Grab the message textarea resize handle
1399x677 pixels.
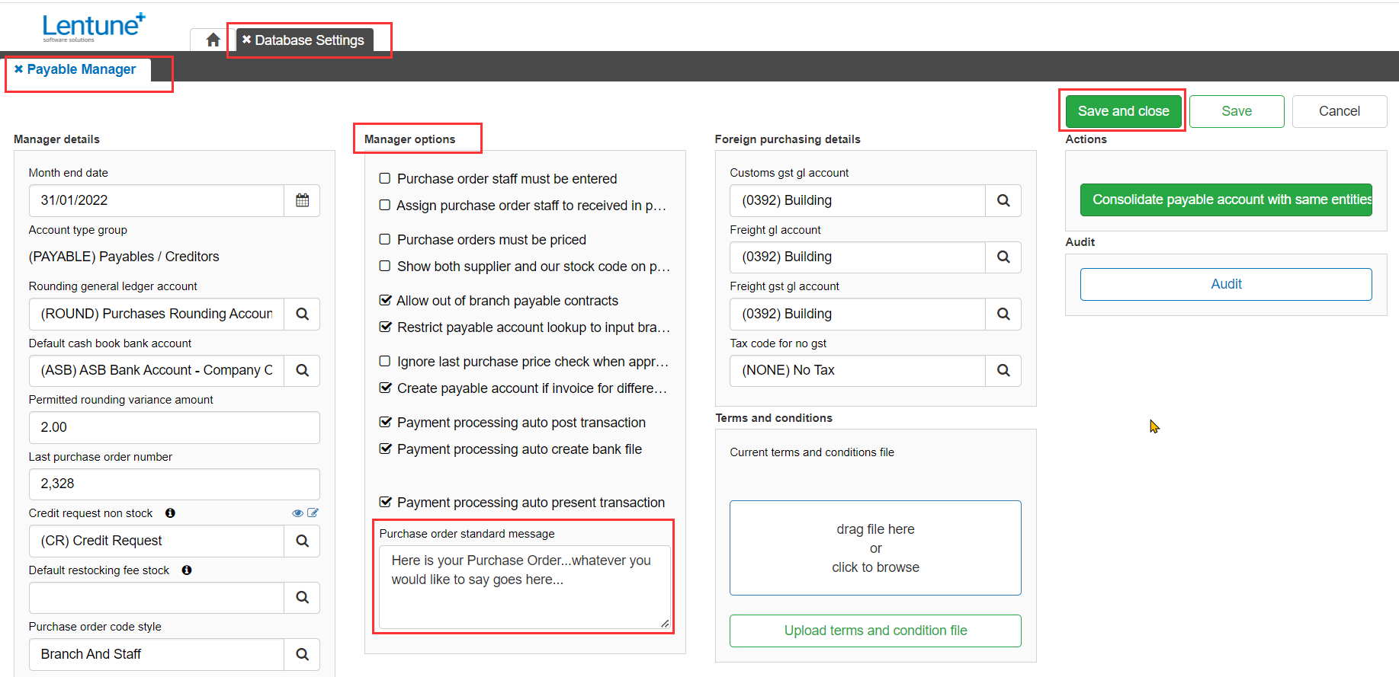point(665,624)
